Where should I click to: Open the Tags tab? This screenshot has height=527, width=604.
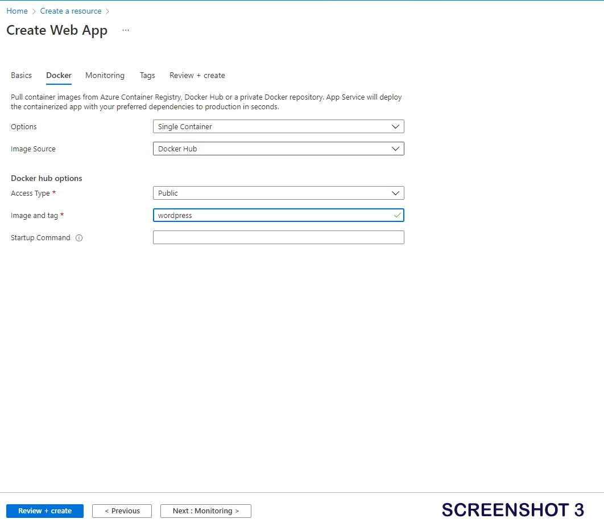pyautogui.click(x=147, y=75)
